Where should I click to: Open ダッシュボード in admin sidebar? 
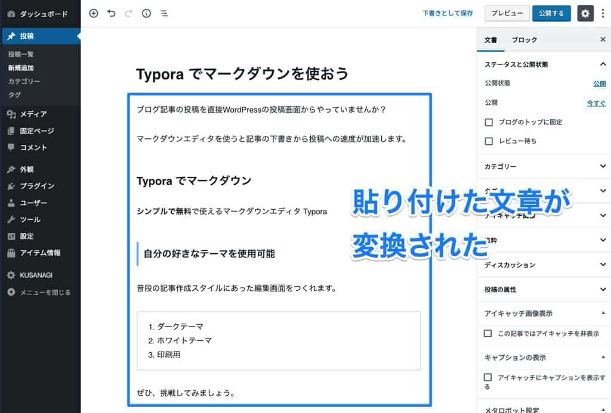click(40, 14)
